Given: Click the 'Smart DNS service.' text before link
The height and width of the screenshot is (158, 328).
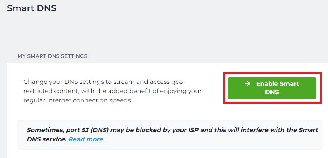Looking at the screenshot, I should point(47,139).
